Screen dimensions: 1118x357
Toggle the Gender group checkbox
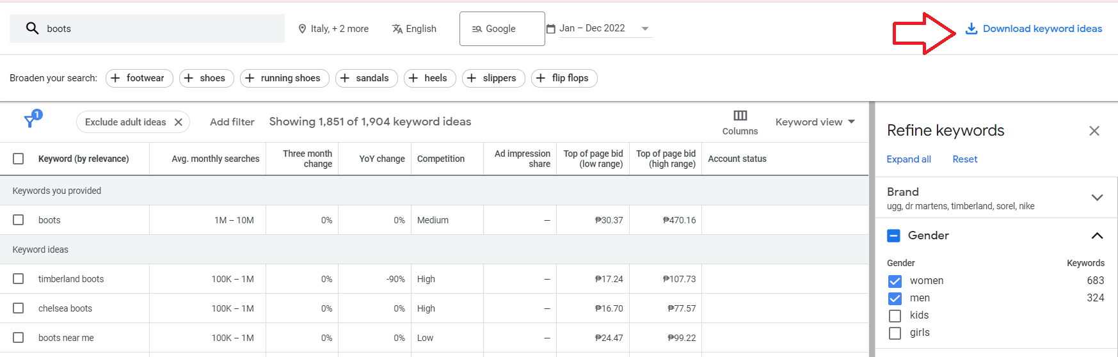(x=894, y=236)
